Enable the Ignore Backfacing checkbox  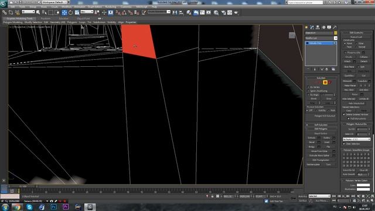click(x=308, y=91)
